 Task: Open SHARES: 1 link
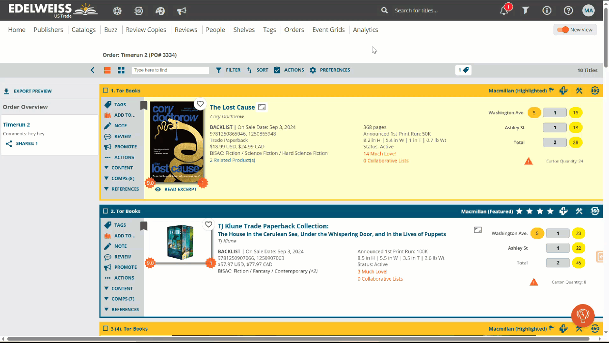21,143
